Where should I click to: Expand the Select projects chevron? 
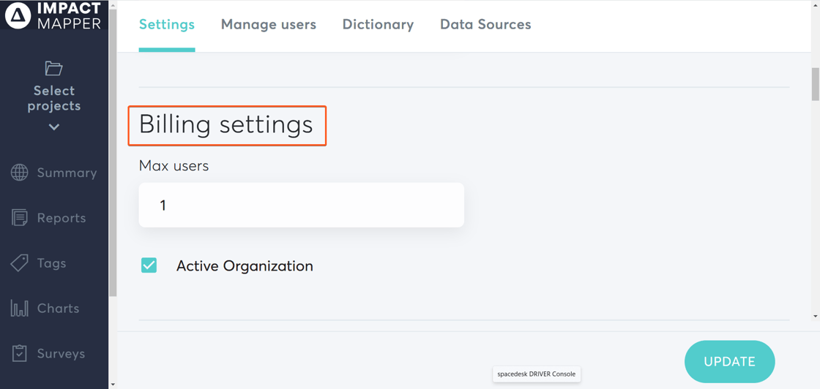54,127
